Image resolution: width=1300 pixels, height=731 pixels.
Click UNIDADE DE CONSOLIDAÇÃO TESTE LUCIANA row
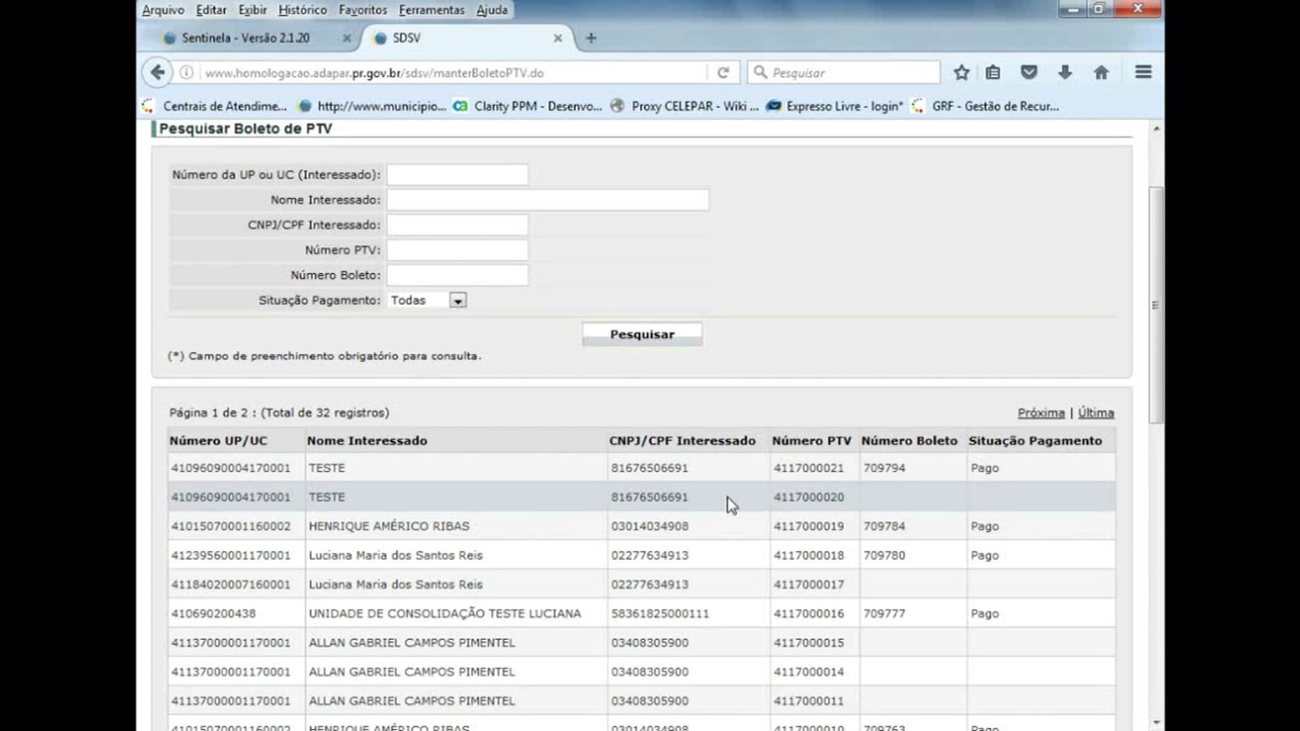pyautogui.click(x=642, y=613)
